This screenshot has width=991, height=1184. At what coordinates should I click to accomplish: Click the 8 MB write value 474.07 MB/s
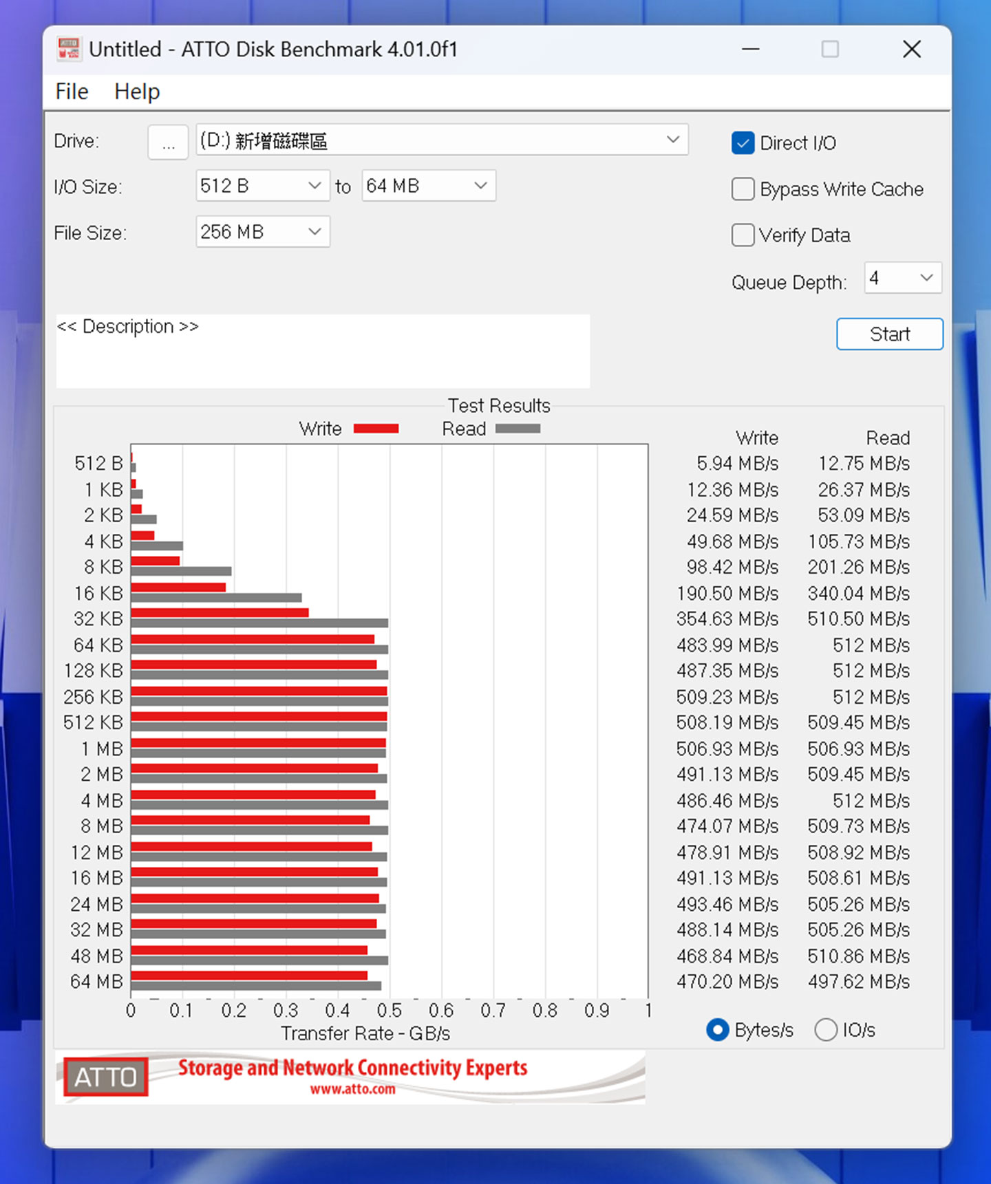(727, 826)
